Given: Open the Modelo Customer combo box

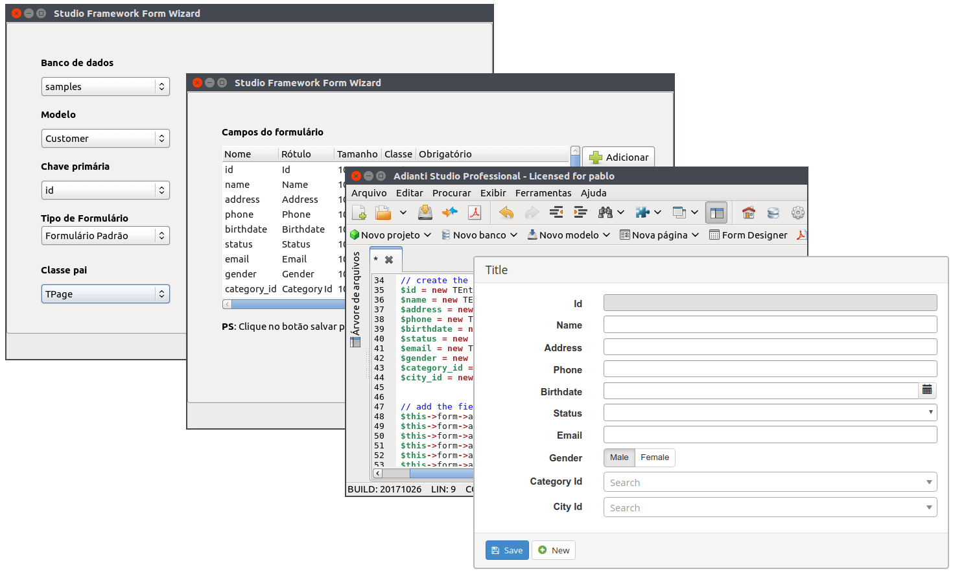Looking at the screenshot, I should pos(106,139).
